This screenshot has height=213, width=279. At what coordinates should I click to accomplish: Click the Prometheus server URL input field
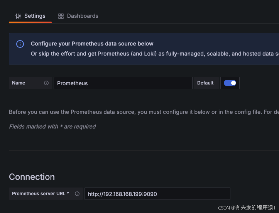click(157, 194)
